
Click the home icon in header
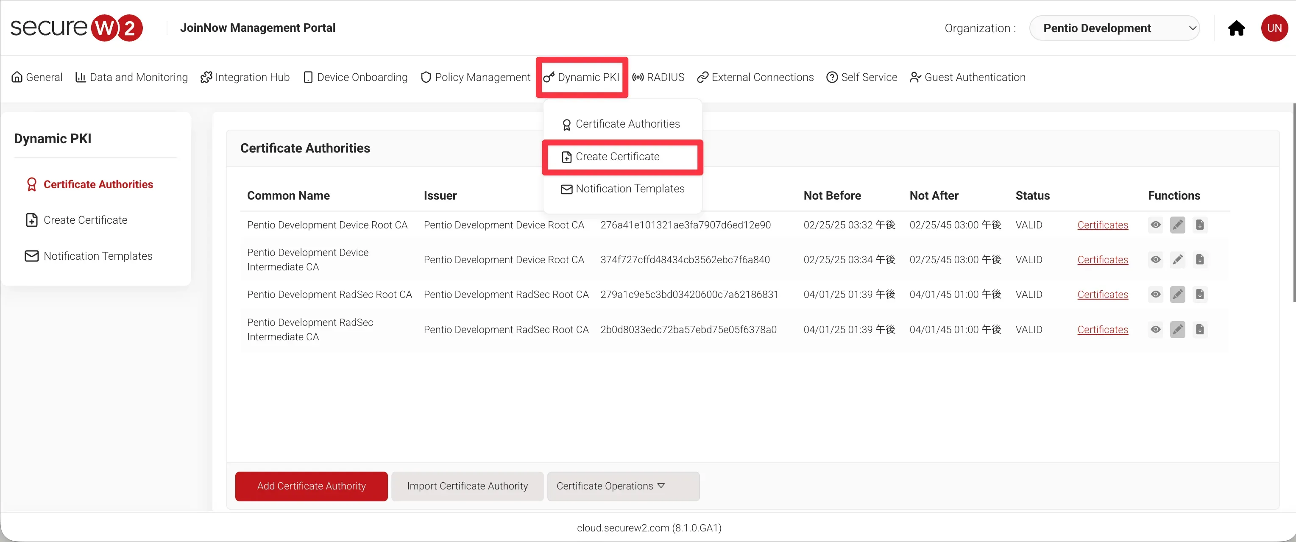(x=1236, y=28)
